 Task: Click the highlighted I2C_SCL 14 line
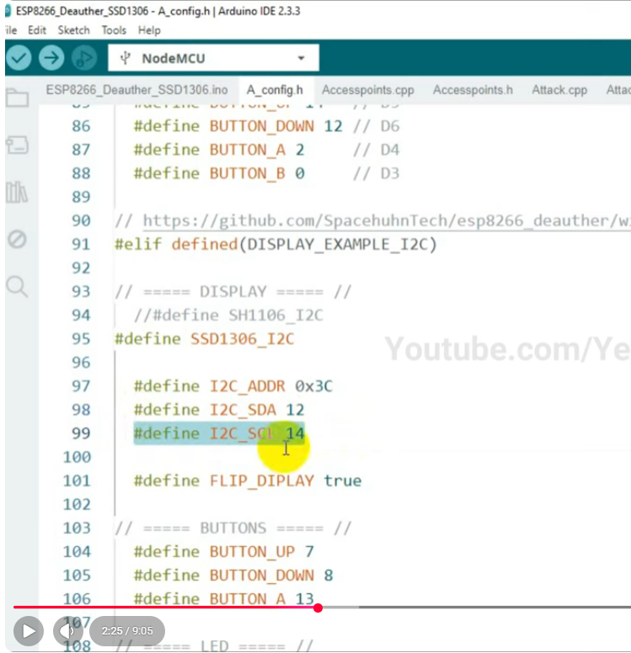point(219,433)
